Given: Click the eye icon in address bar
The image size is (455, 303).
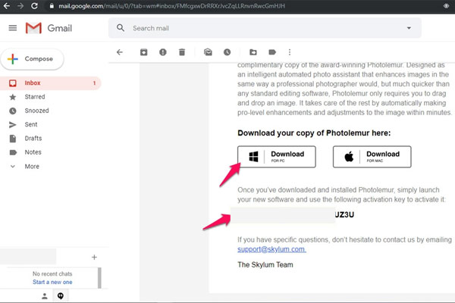Looking at the screenshot, I should click(446, 6).
